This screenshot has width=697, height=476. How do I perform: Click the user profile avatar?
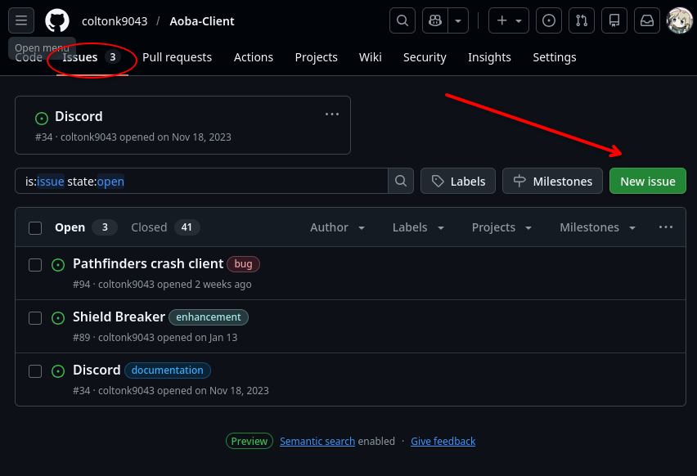[x=680, y=20]
